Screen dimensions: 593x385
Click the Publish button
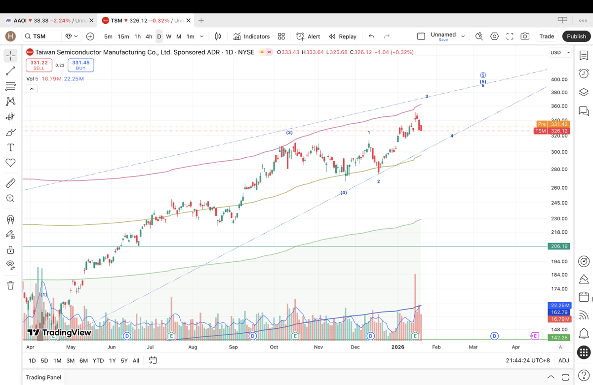click(x=576, y=36)
